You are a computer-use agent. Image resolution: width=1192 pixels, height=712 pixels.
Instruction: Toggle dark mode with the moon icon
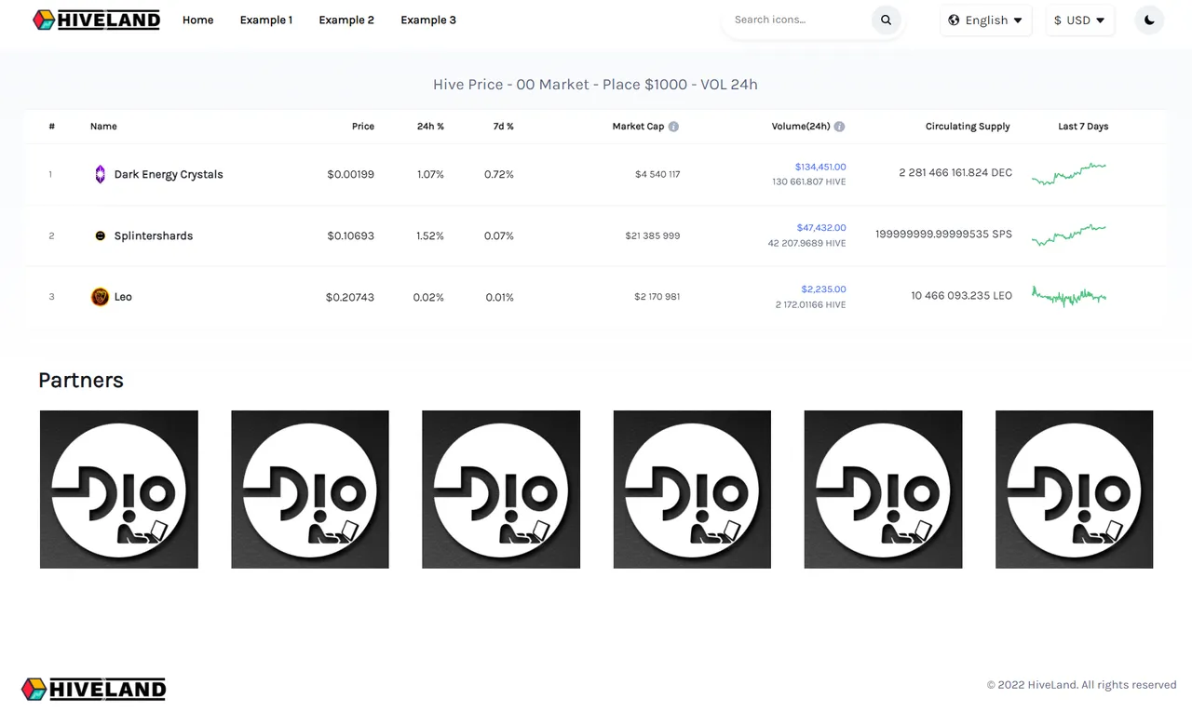[1149, 20]
